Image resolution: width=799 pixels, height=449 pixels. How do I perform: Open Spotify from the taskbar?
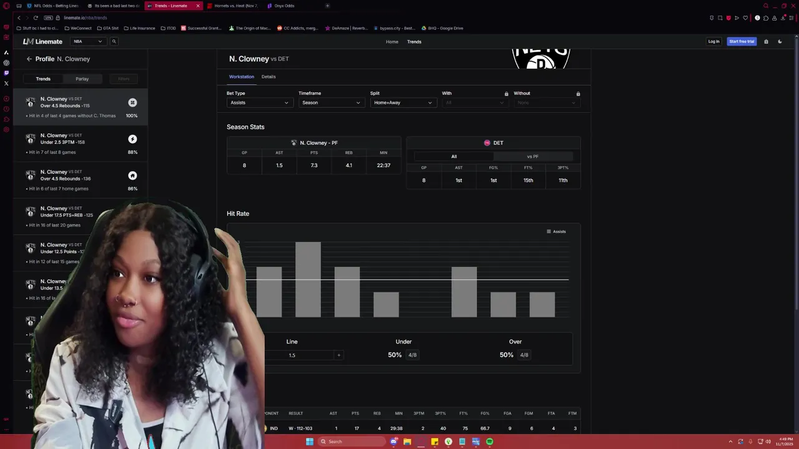point(489,442)
